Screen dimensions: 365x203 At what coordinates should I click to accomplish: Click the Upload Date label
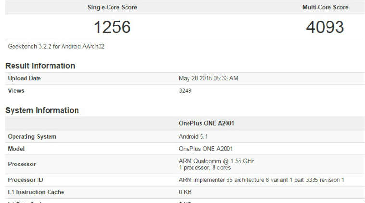pos(24,78)
